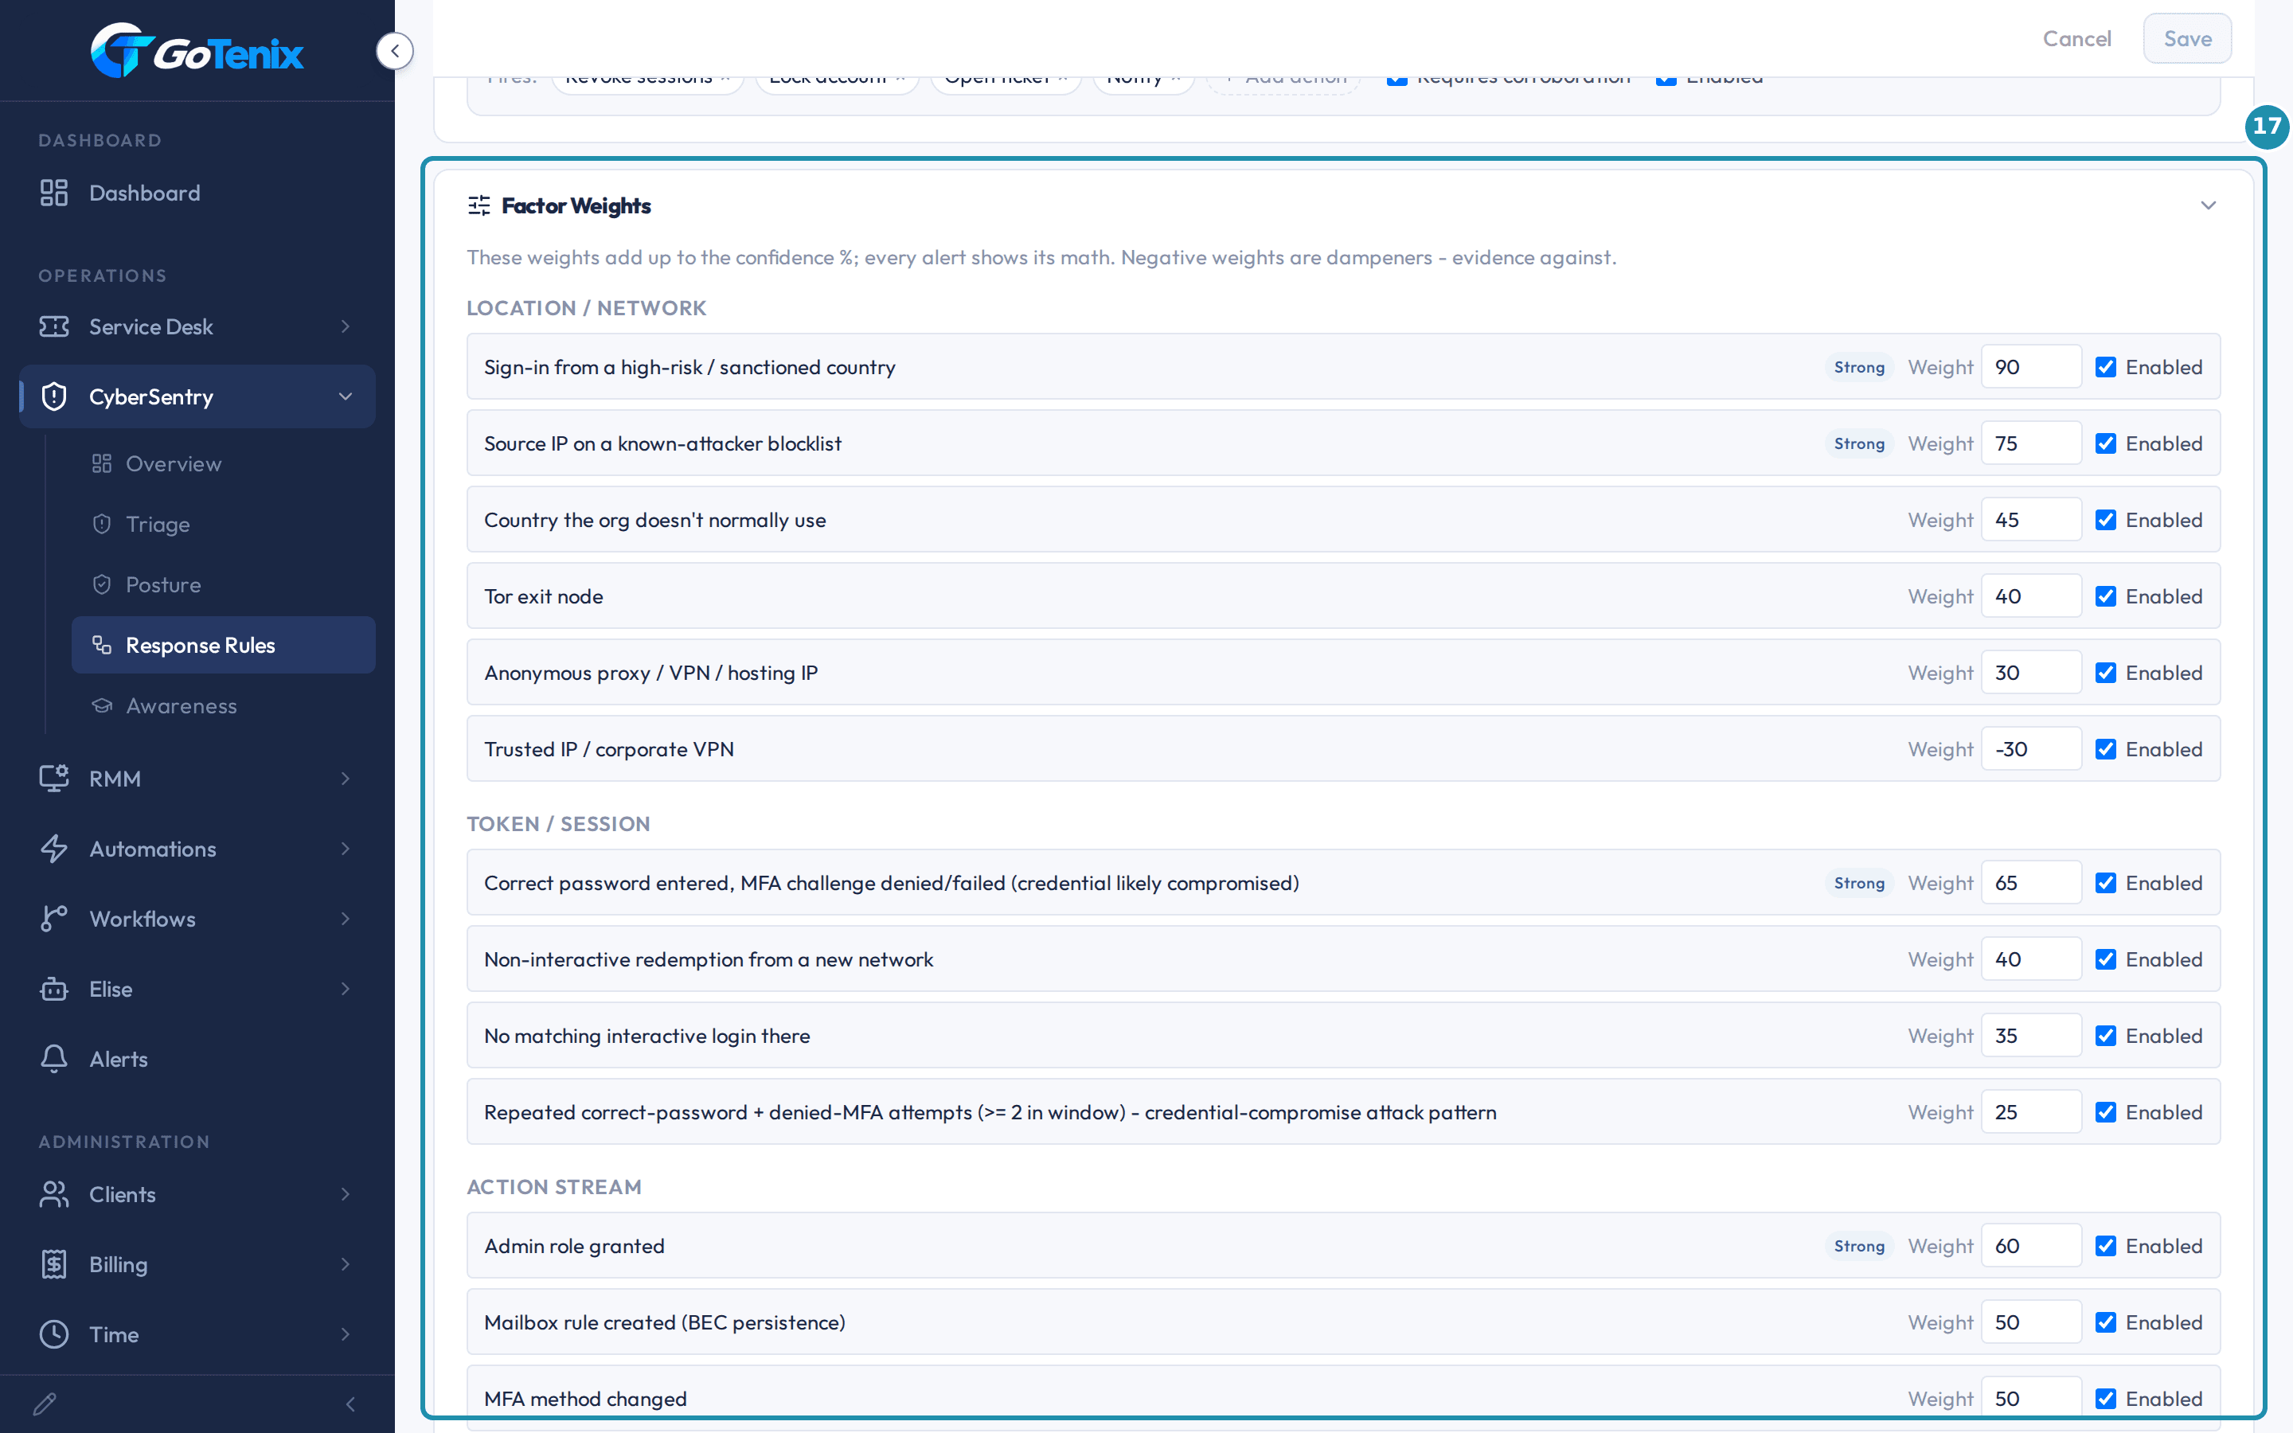Uncheck Enabled for Admin role granted

click(2105, 1248)
